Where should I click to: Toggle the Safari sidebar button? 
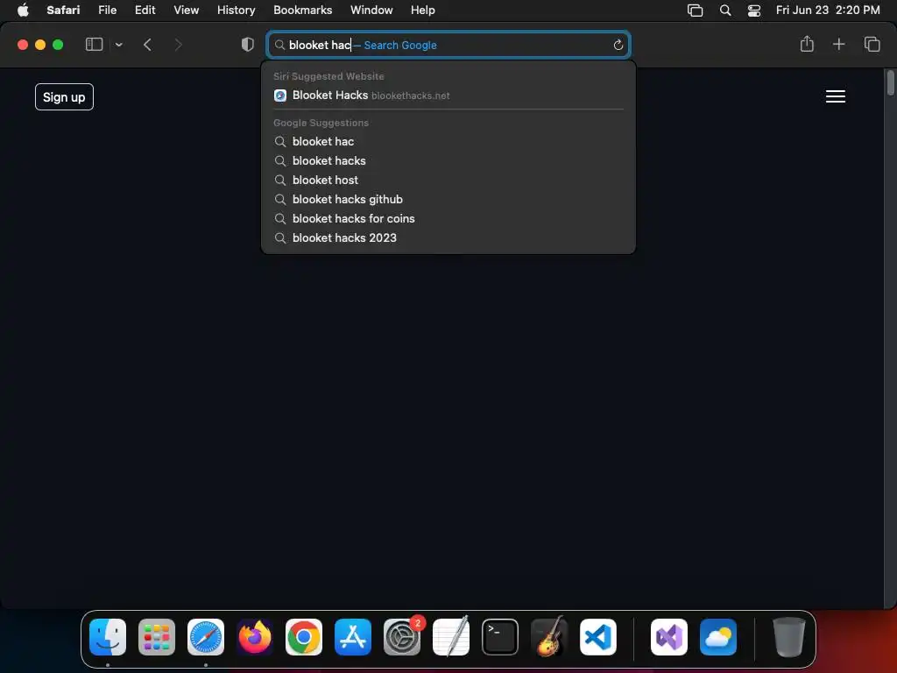coord(94,44)
